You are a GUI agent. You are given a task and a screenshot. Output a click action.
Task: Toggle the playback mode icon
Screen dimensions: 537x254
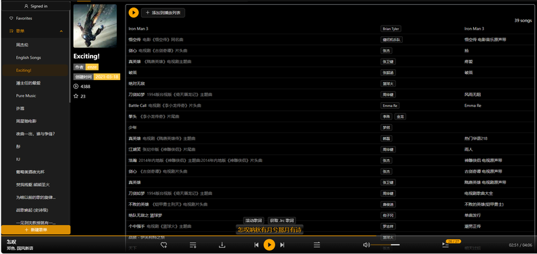(317, 245)
